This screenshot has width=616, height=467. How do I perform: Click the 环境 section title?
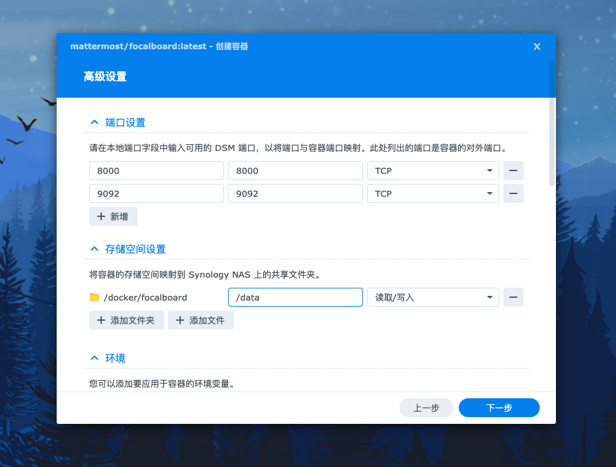pos(115,358)
